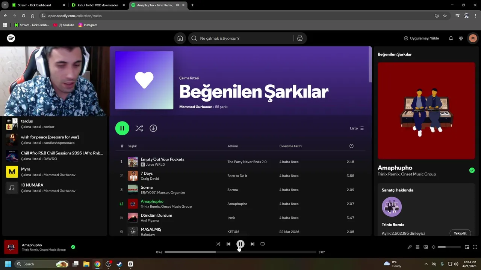The height and width of the screenshot is (270, 481).
Task: Sort tracks by Albüm column
Action: (x=233, y=146)
